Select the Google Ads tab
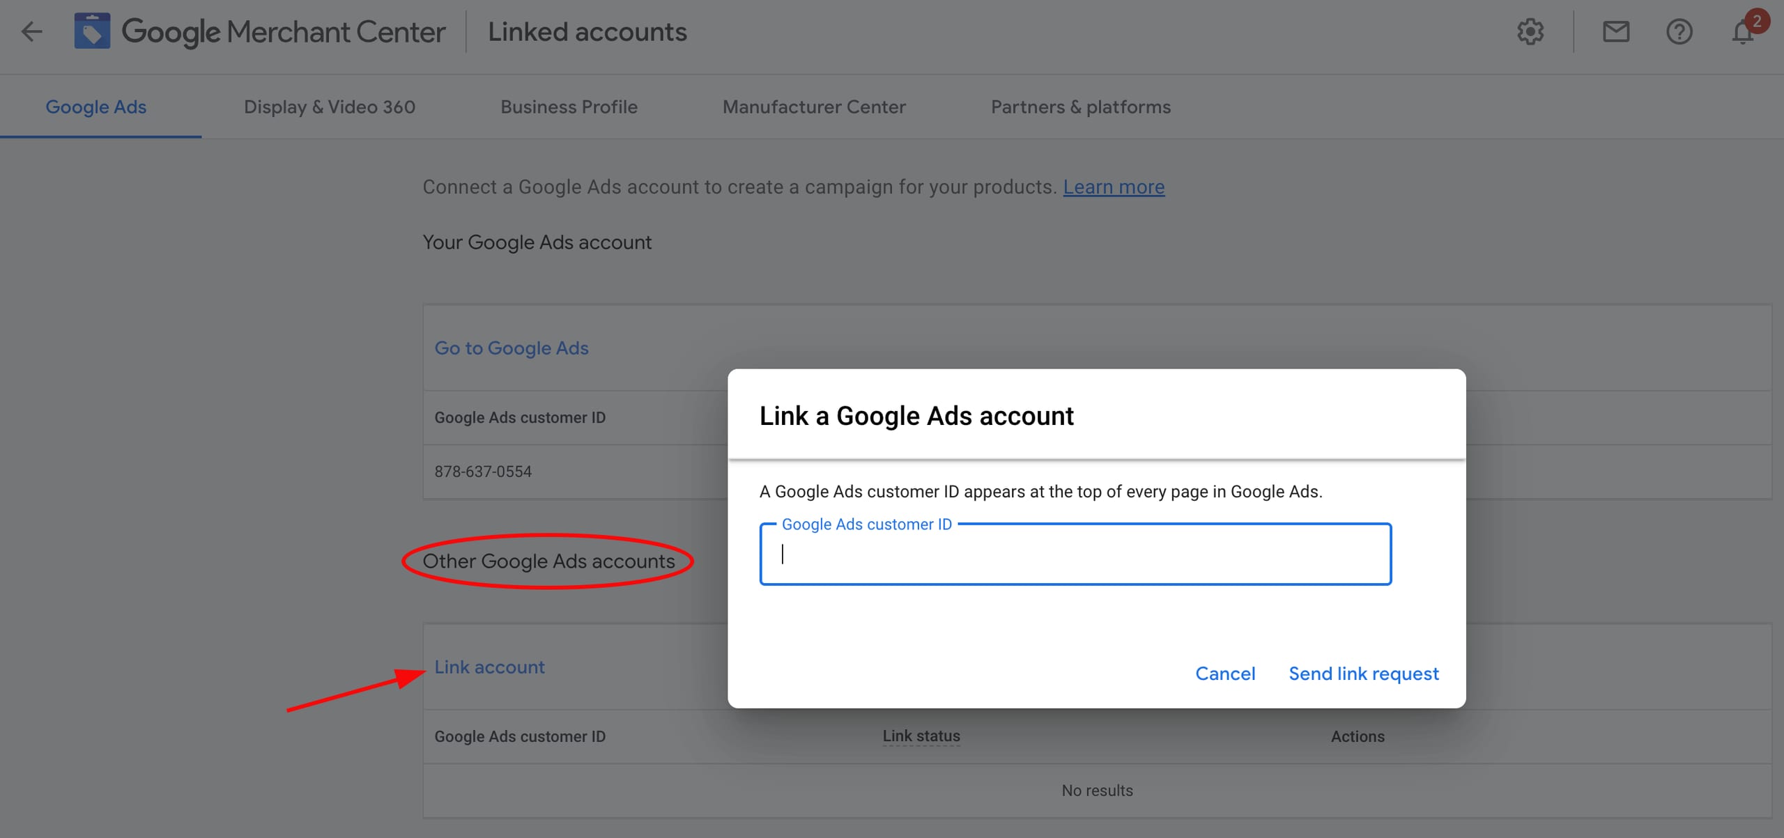This screenshot has height=838, width=1784. (95, 106)
